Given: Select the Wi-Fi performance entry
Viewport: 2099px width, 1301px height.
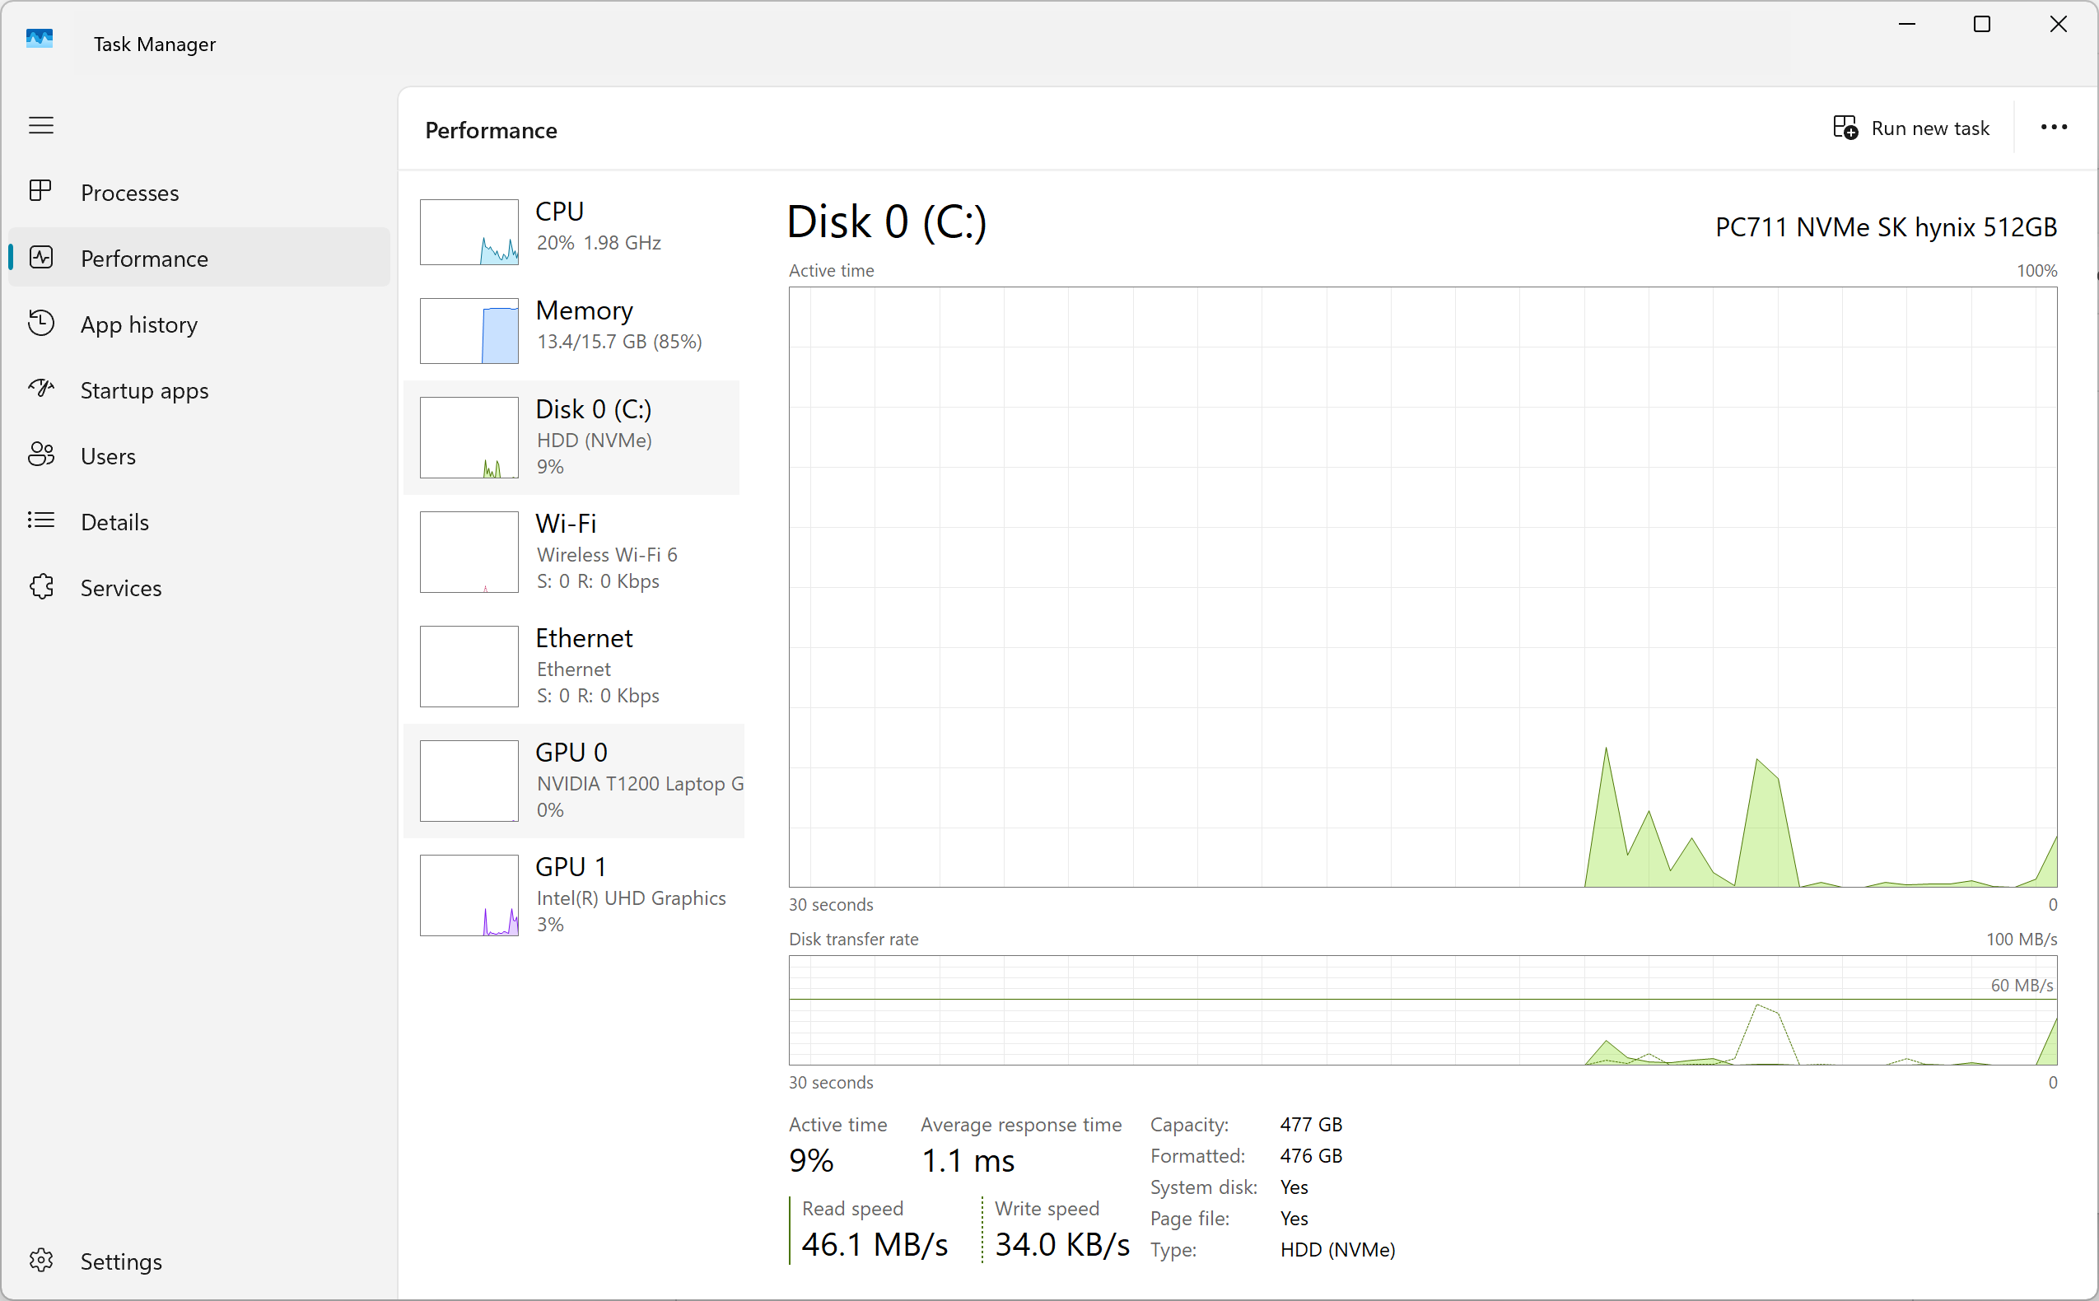Looking at the screenshot, I should 572,552.
